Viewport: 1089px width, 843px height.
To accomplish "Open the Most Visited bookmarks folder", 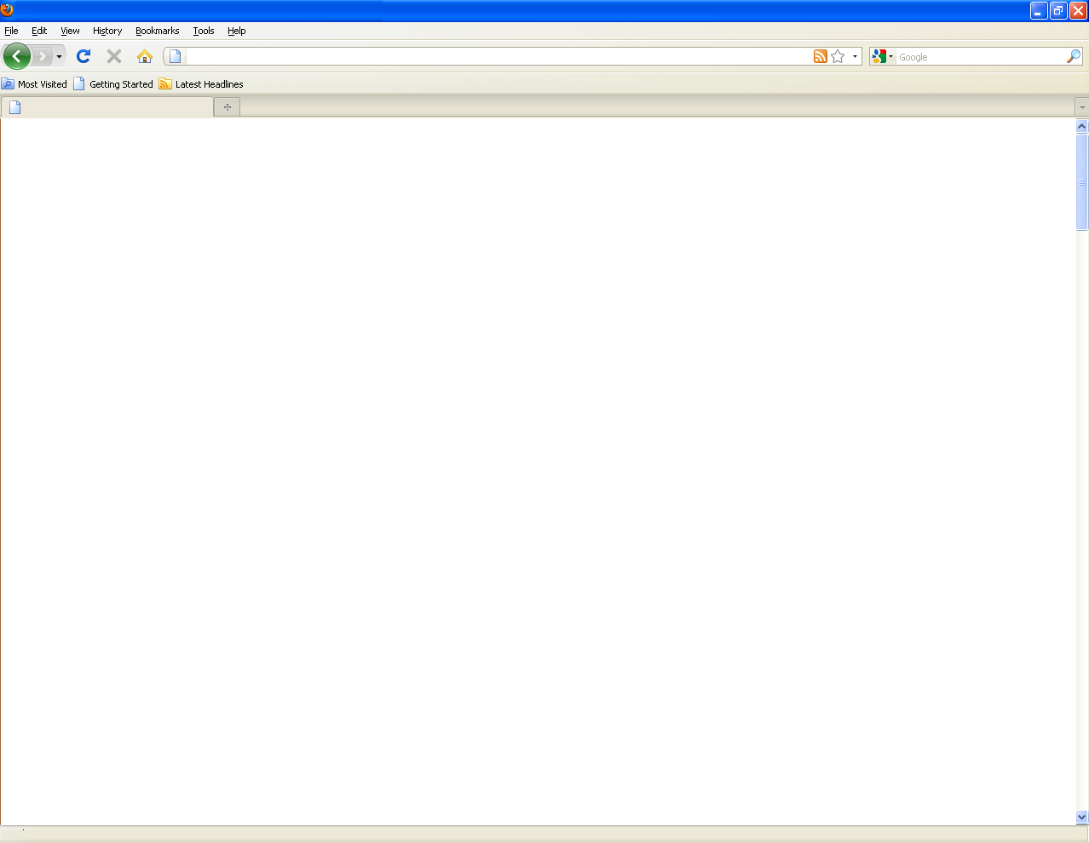I will pos(35,84).
